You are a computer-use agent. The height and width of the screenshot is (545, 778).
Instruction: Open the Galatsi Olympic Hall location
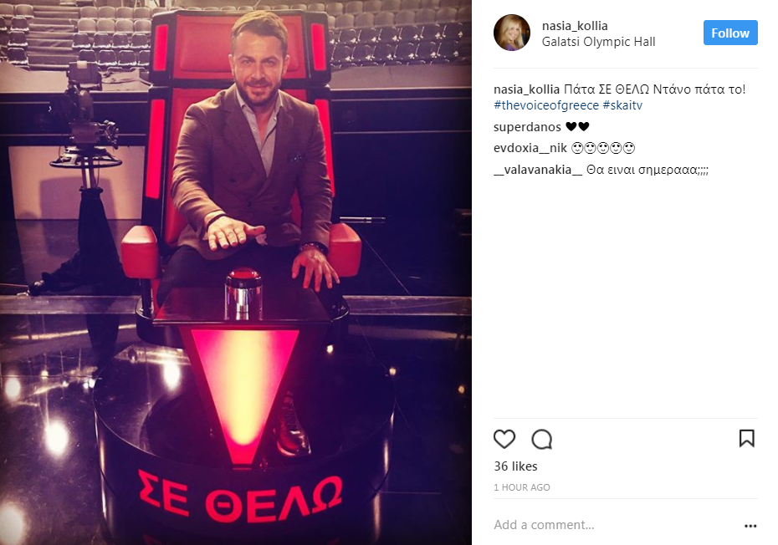(x=598, y=42)
